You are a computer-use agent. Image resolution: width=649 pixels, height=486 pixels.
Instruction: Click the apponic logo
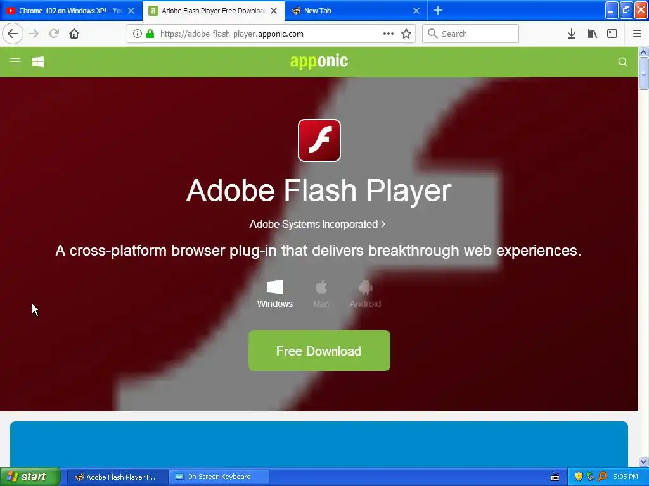[319, 61]
